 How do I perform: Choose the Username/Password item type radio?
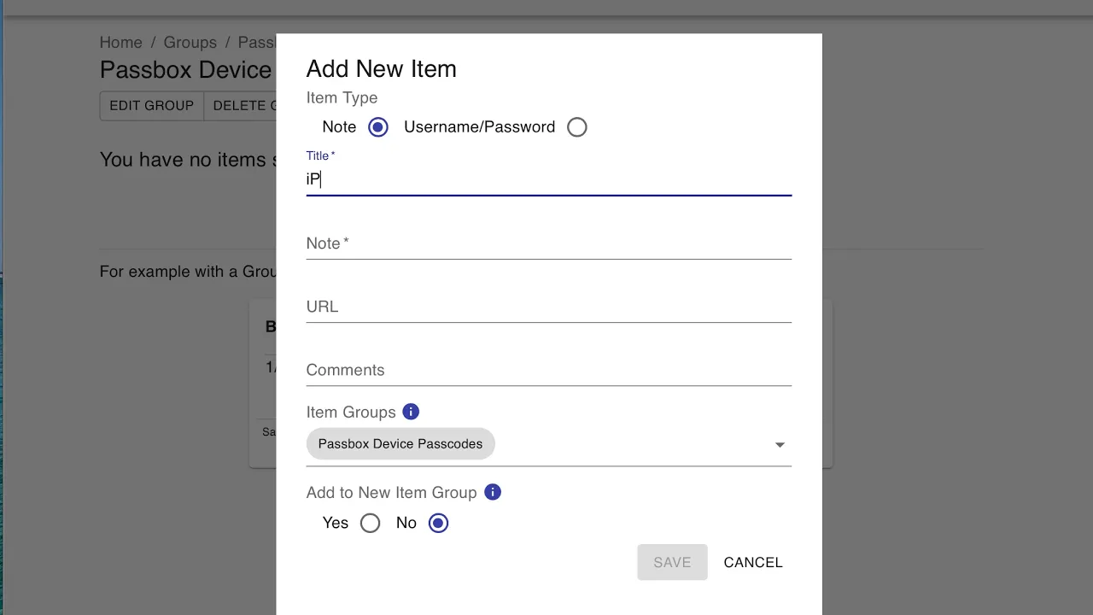point(577,127)
